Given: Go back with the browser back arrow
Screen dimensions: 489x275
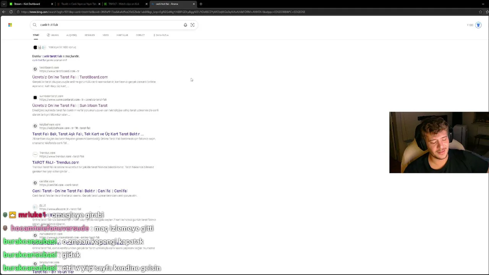Looking at the screenshot, I should 3,12.
